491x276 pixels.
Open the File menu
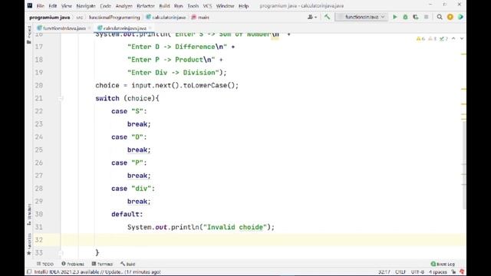pyautogui.click(x=40, y=6)
